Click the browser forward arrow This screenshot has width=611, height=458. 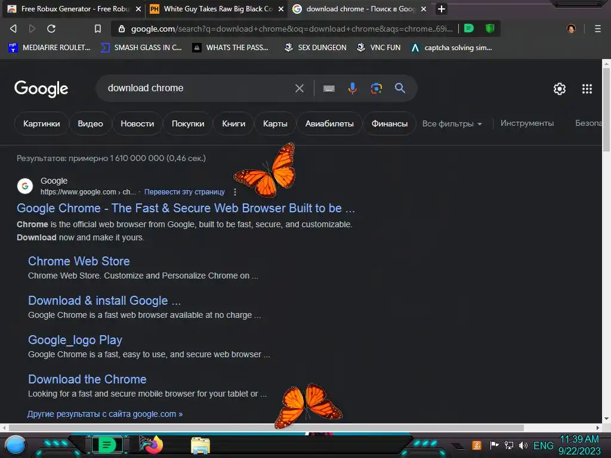click(x=32, y=29)
